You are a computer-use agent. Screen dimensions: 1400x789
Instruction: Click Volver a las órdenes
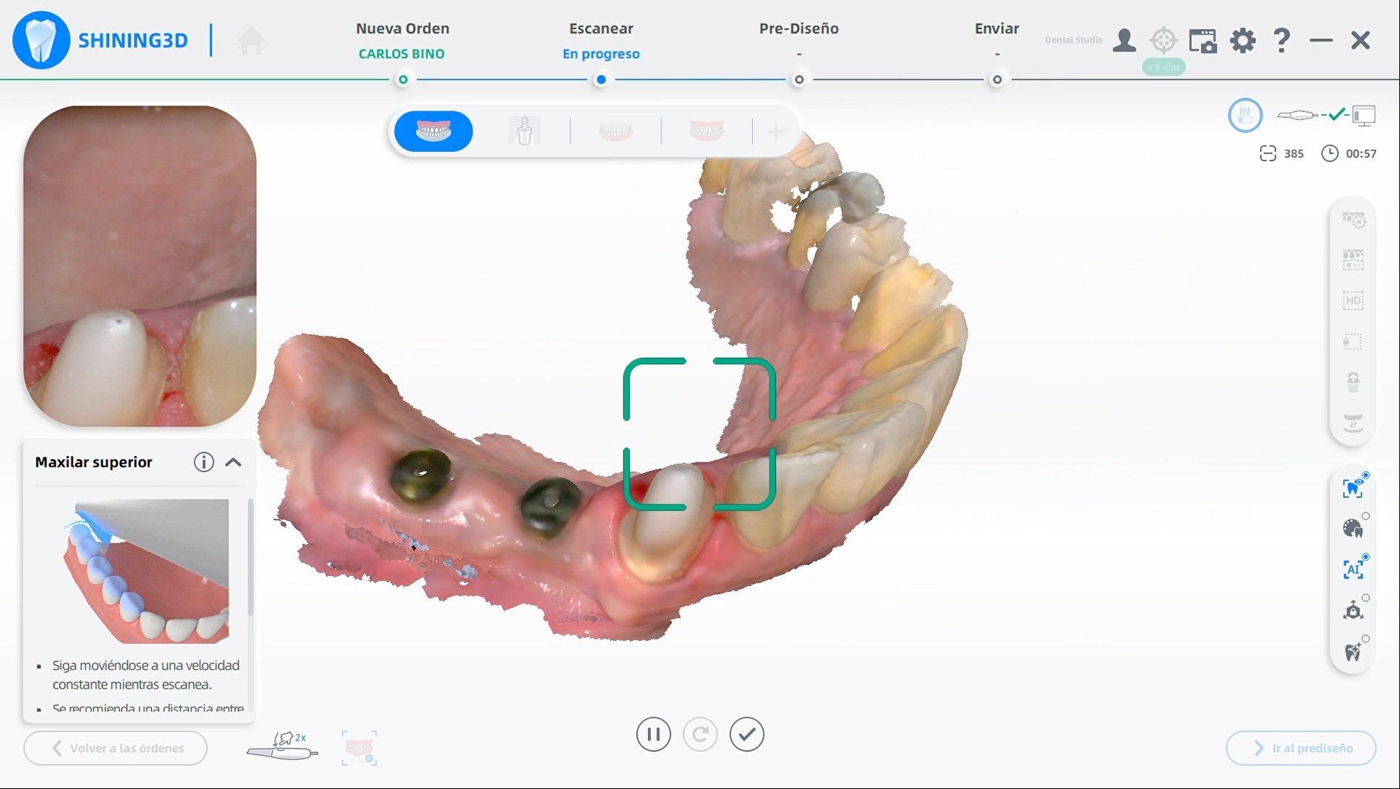pyautogui.click(x=116, y=749)
